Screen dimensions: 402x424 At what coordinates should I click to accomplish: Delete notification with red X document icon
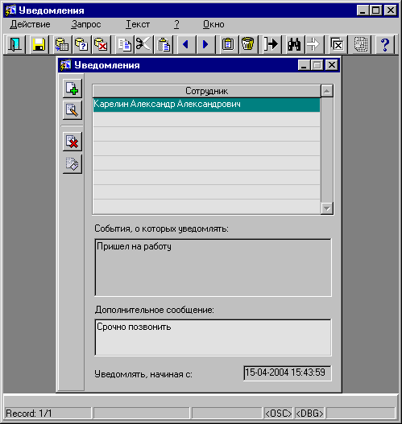[x=73, y=142]
